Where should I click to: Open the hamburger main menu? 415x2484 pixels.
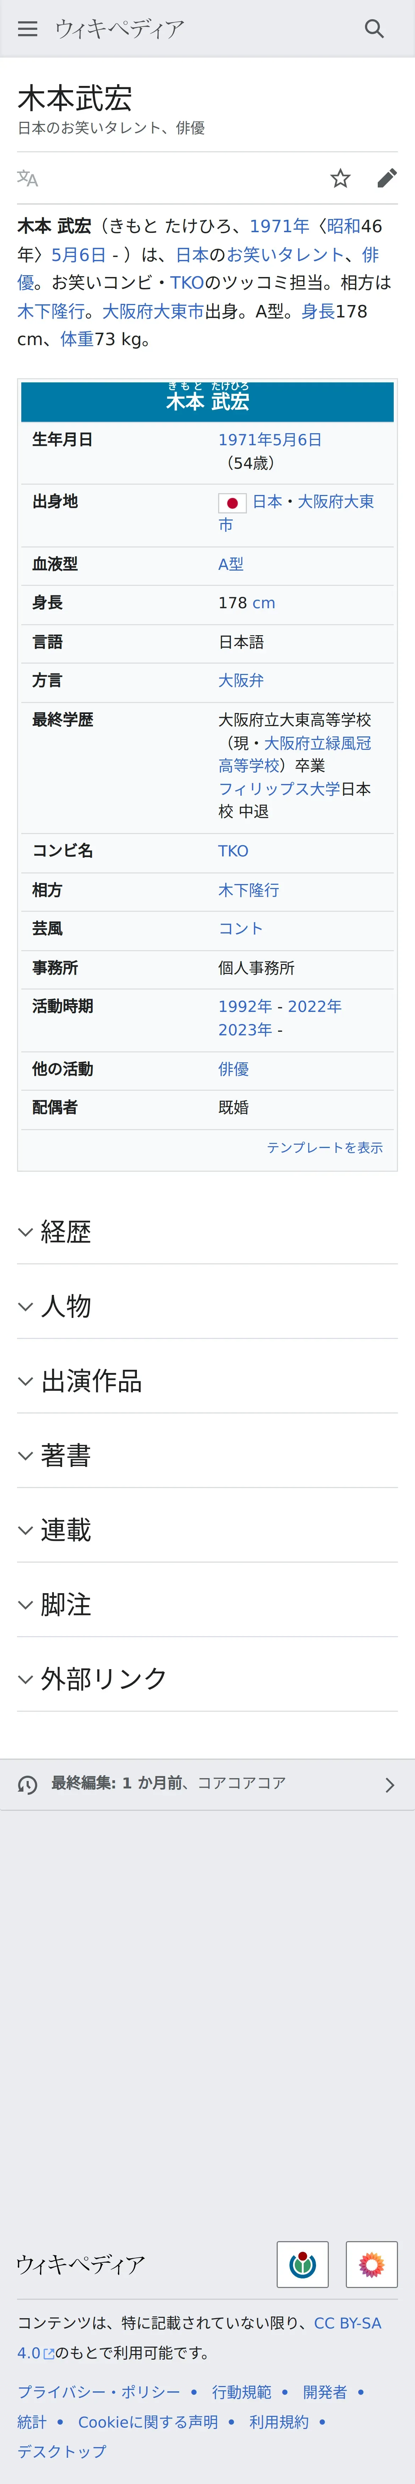28,29
